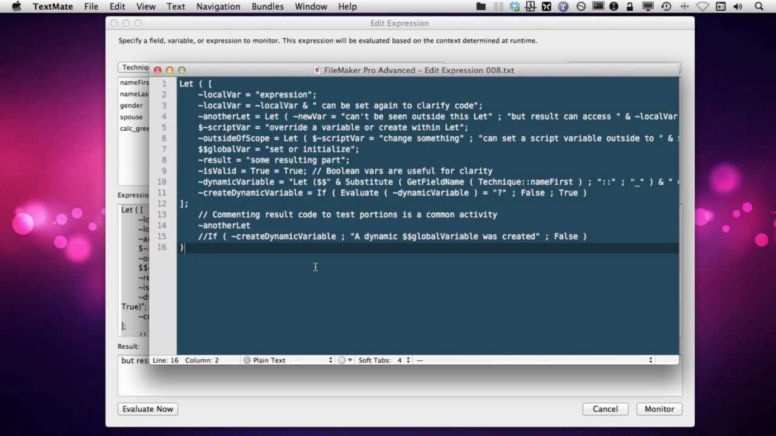This screenshot has height=436, width=776.
Task: Open the display monitor menu bar icon
Action: pos(648,7)
